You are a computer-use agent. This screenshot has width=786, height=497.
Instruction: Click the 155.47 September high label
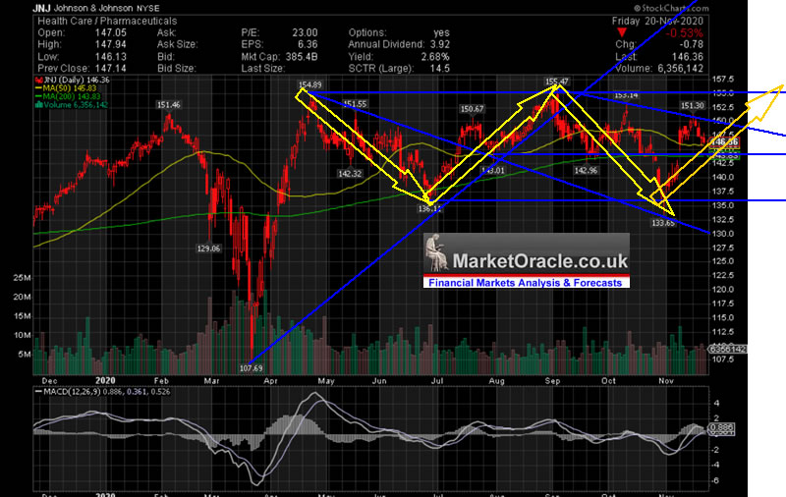pos(557,82)
